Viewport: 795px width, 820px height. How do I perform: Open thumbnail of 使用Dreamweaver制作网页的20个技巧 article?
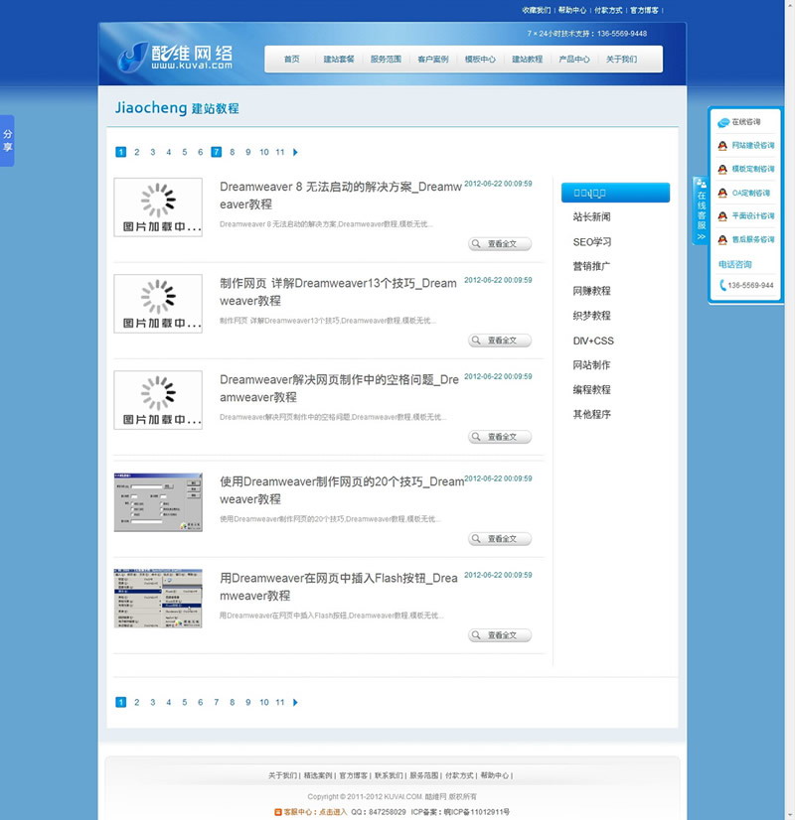tap(158, 501)
